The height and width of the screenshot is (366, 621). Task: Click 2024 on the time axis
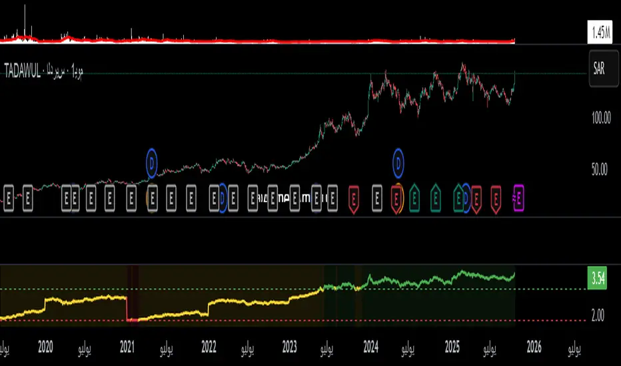click(x=371, y=347)
